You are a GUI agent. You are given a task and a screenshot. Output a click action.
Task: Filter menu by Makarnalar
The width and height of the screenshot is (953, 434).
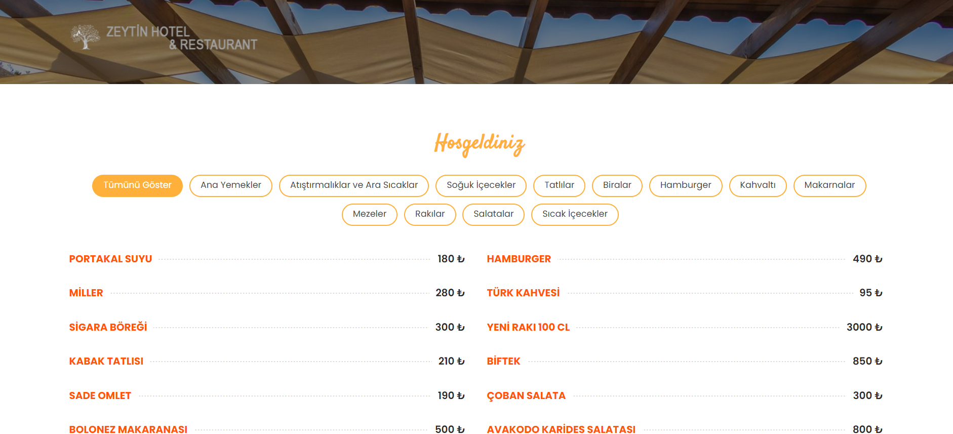coord(829,185)
